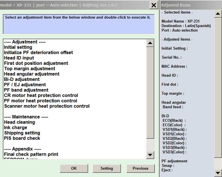Click scroll-down arrow in Adjusted items panel

point(218,173)
